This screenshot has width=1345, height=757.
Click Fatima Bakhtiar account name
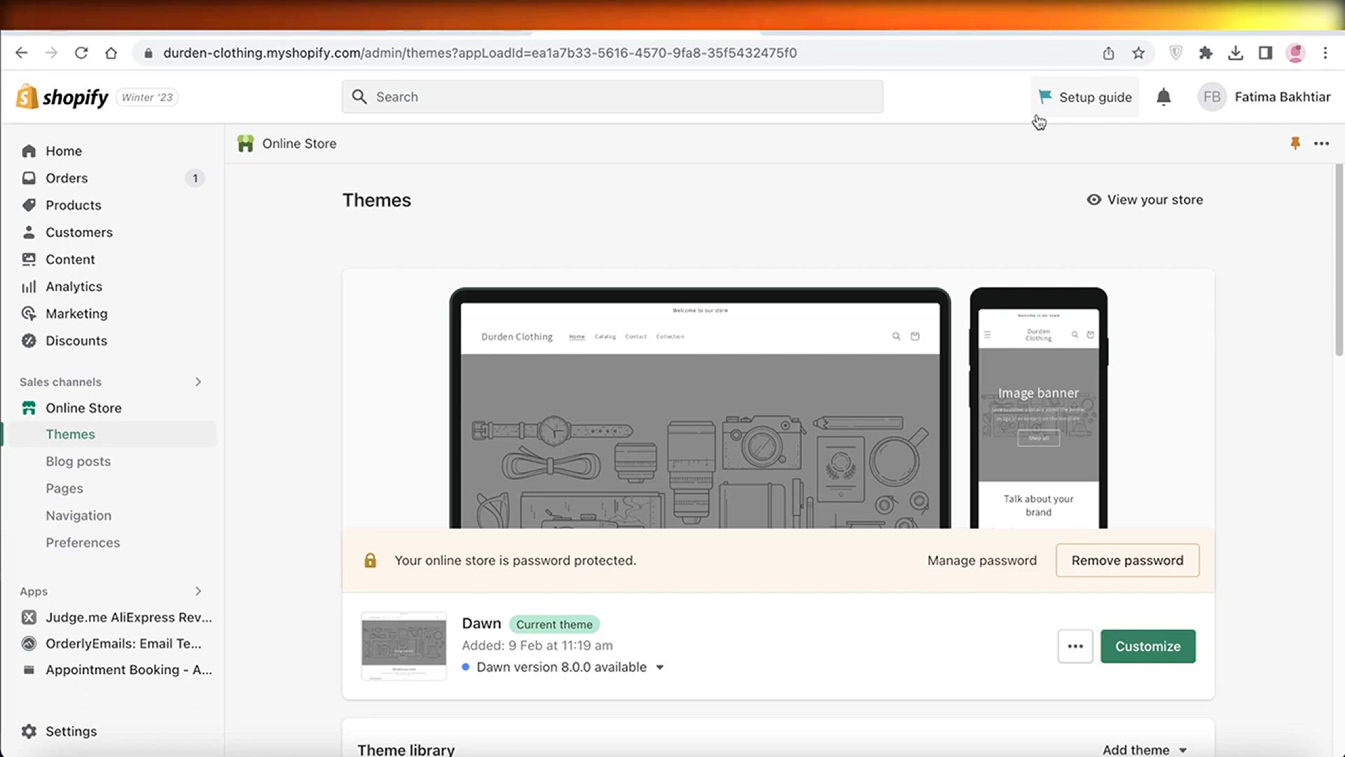pyautogui.click(x=1282, y=97)
